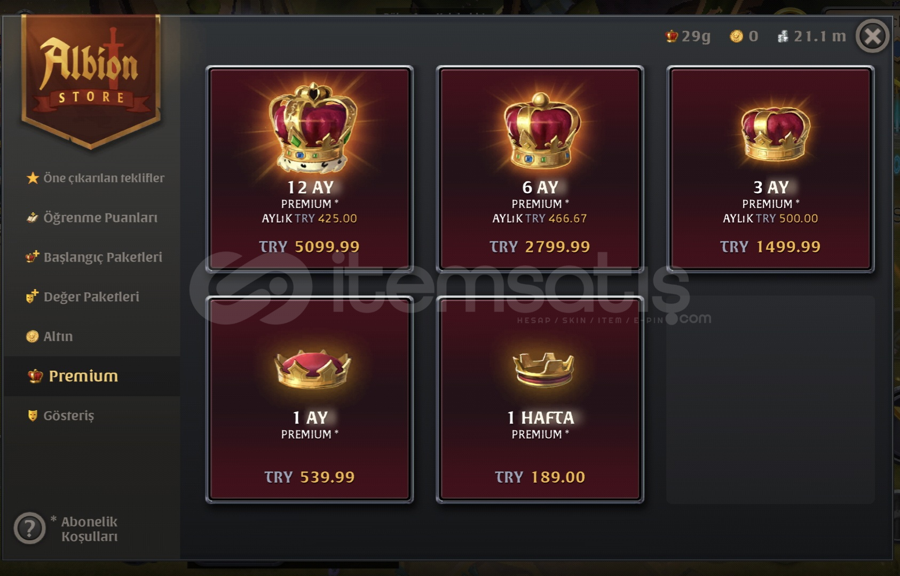Click the star icon for featured offers

tap(33, 178)
